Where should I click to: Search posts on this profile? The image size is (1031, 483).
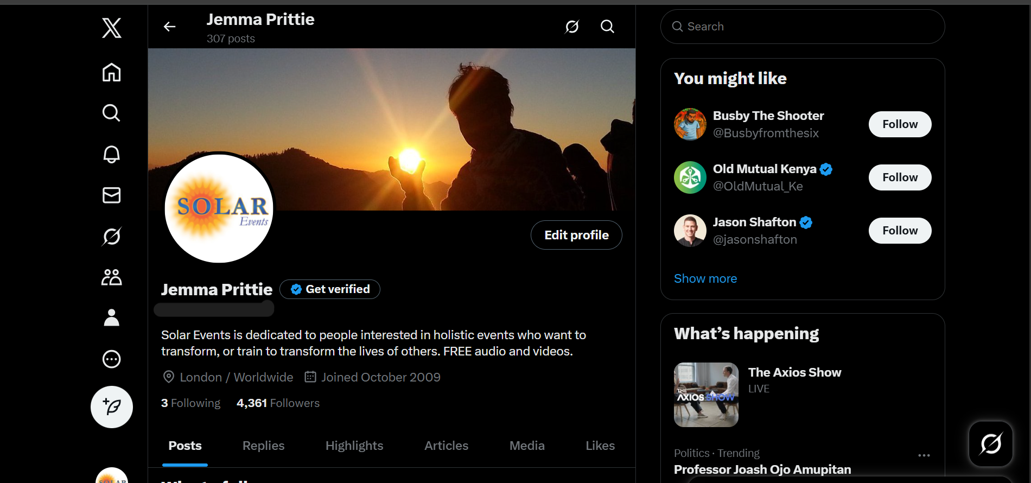pyautogui.click(x=607, y=27)
